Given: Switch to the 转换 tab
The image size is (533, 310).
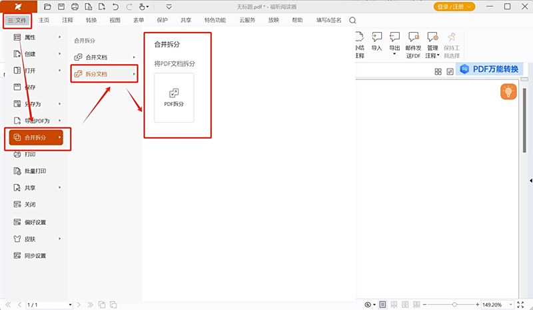Looking at the screenshot, I should click(91, 20).
